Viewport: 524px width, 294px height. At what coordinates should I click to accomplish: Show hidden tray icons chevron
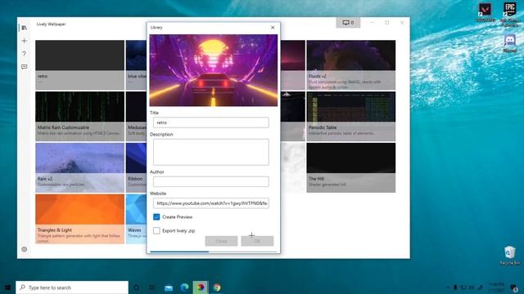tap(448, 287)
